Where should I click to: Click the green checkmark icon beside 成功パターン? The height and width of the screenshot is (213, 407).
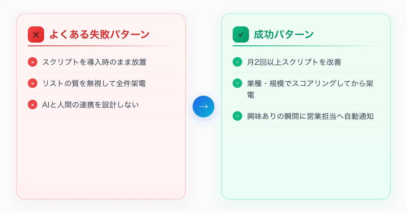(x=241, y=34)
